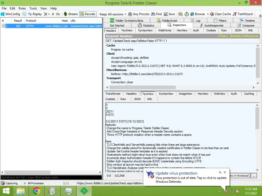Open the Header Definitions link
This screenshot has width=262, height=196.
[244, 36]
